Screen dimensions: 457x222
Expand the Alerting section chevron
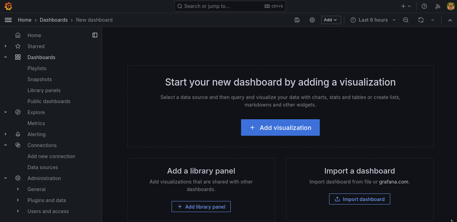pos(6,134)
